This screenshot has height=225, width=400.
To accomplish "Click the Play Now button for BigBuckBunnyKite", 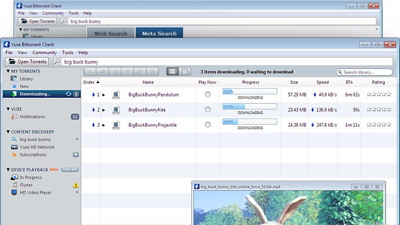I will coord(208,110).
